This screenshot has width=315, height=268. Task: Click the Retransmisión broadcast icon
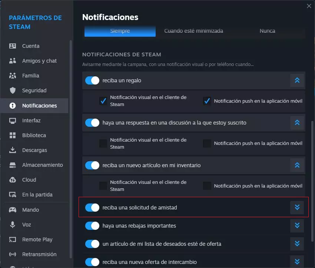(13, 254)
